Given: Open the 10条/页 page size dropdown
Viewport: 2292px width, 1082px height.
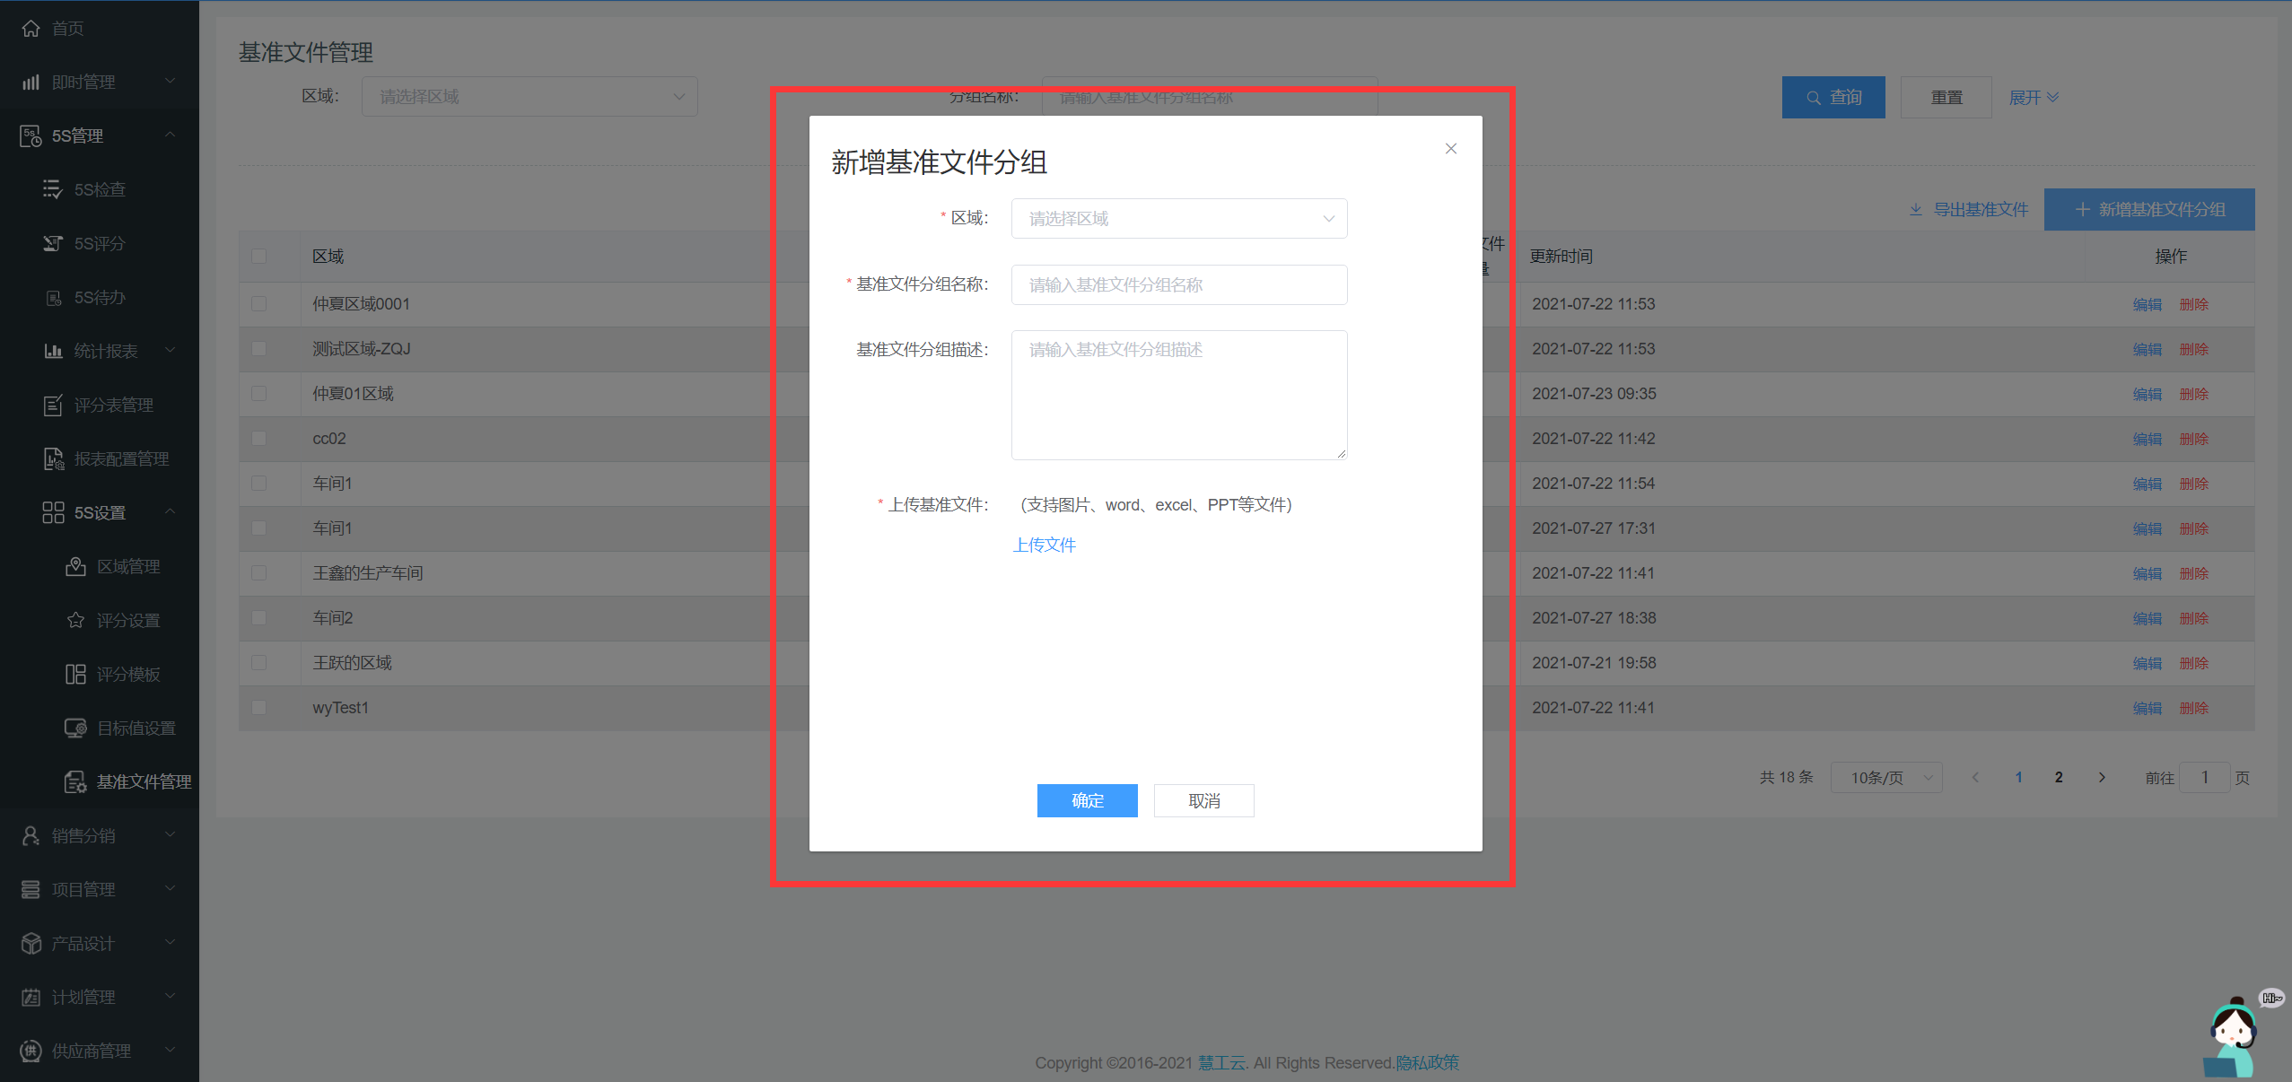Looking at the screenshot, I should pyautogui.click(x=1885, y=778).
